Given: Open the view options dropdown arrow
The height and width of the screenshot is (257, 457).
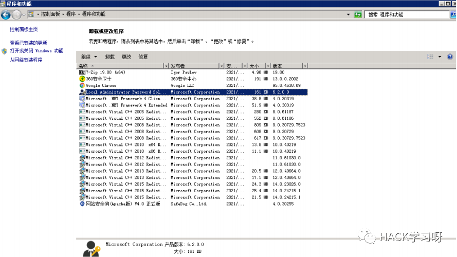Looking at the screenshot, I should (x=440, y=57).
